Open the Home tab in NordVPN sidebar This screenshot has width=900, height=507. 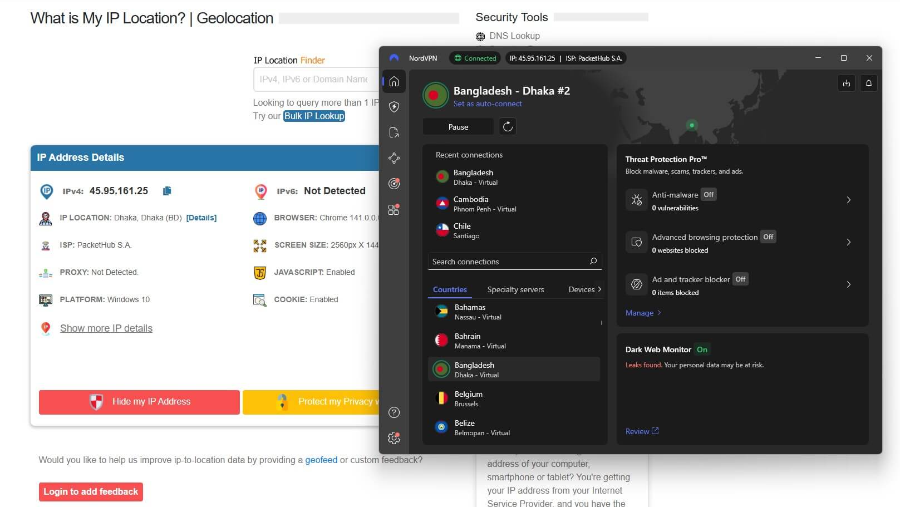click(394, 81)
